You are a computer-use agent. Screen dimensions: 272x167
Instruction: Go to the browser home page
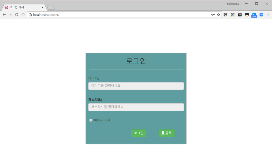tap(23, 15)
